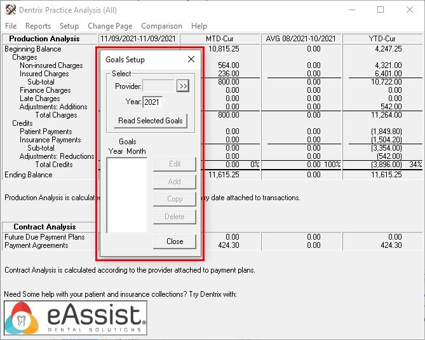Click the Future Due Payment Plans label

point(44,237)
